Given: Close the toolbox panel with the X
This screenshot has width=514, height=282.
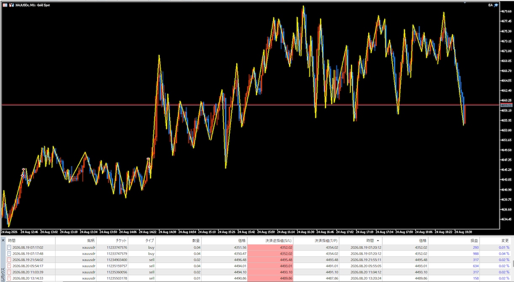Looking at the screenshot, I should 3,240.
